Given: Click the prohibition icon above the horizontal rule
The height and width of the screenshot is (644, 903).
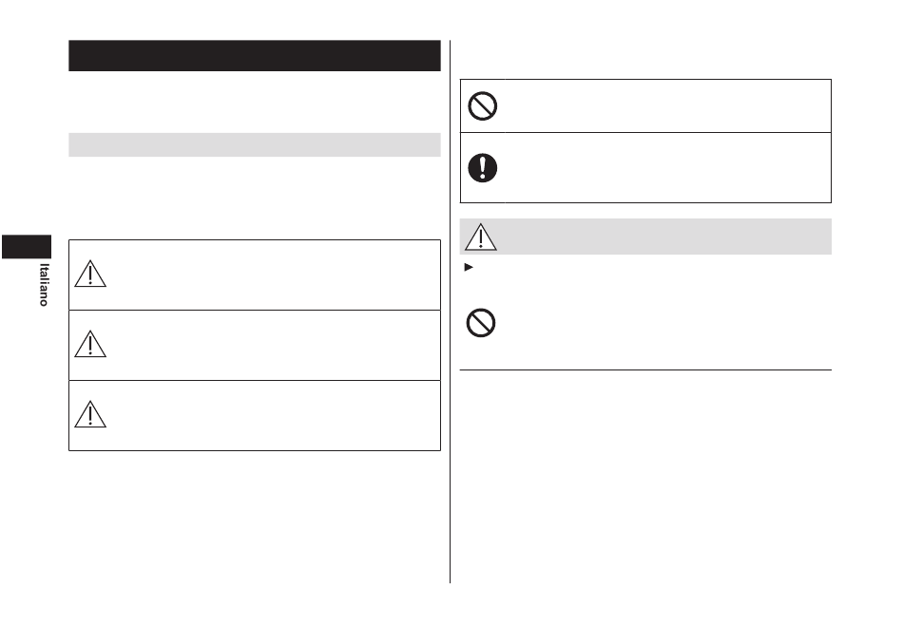Looking at the screenshot, I should [481, 323].
